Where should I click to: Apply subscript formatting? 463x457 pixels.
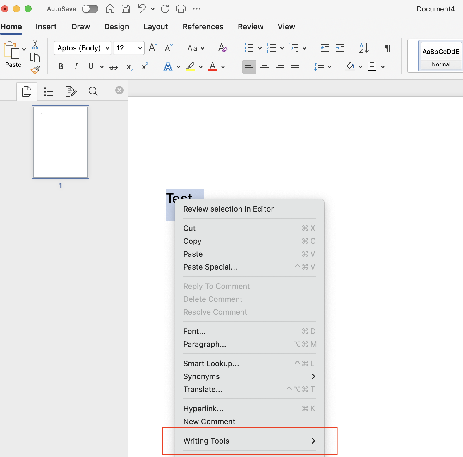click(x=130, y=67)
